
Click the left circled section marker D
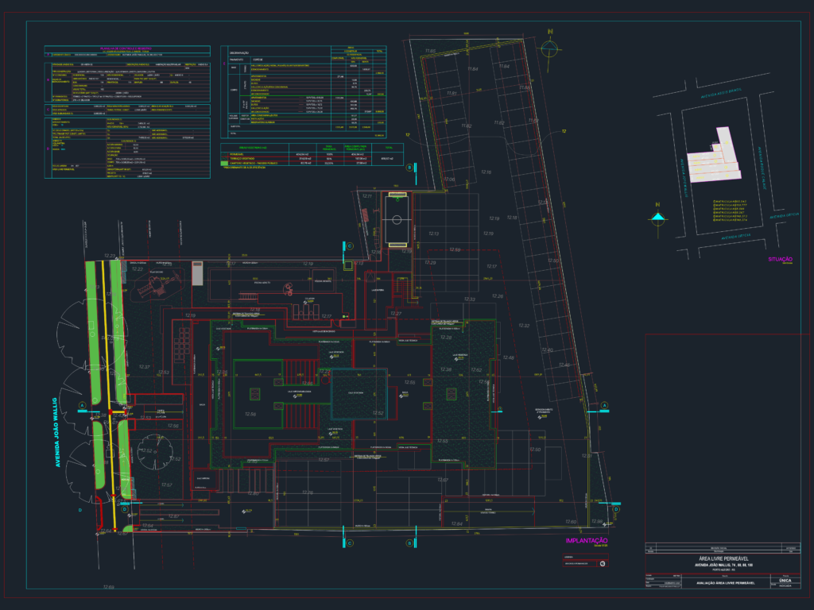pyautogui.click(x=125, y=509)
